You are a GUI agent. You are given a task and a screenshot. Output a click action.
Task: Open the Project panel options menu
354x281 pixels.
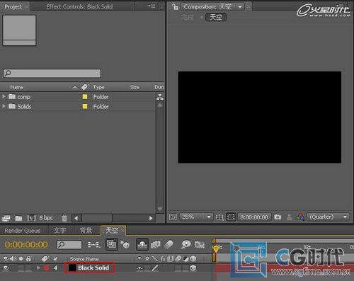152,6
